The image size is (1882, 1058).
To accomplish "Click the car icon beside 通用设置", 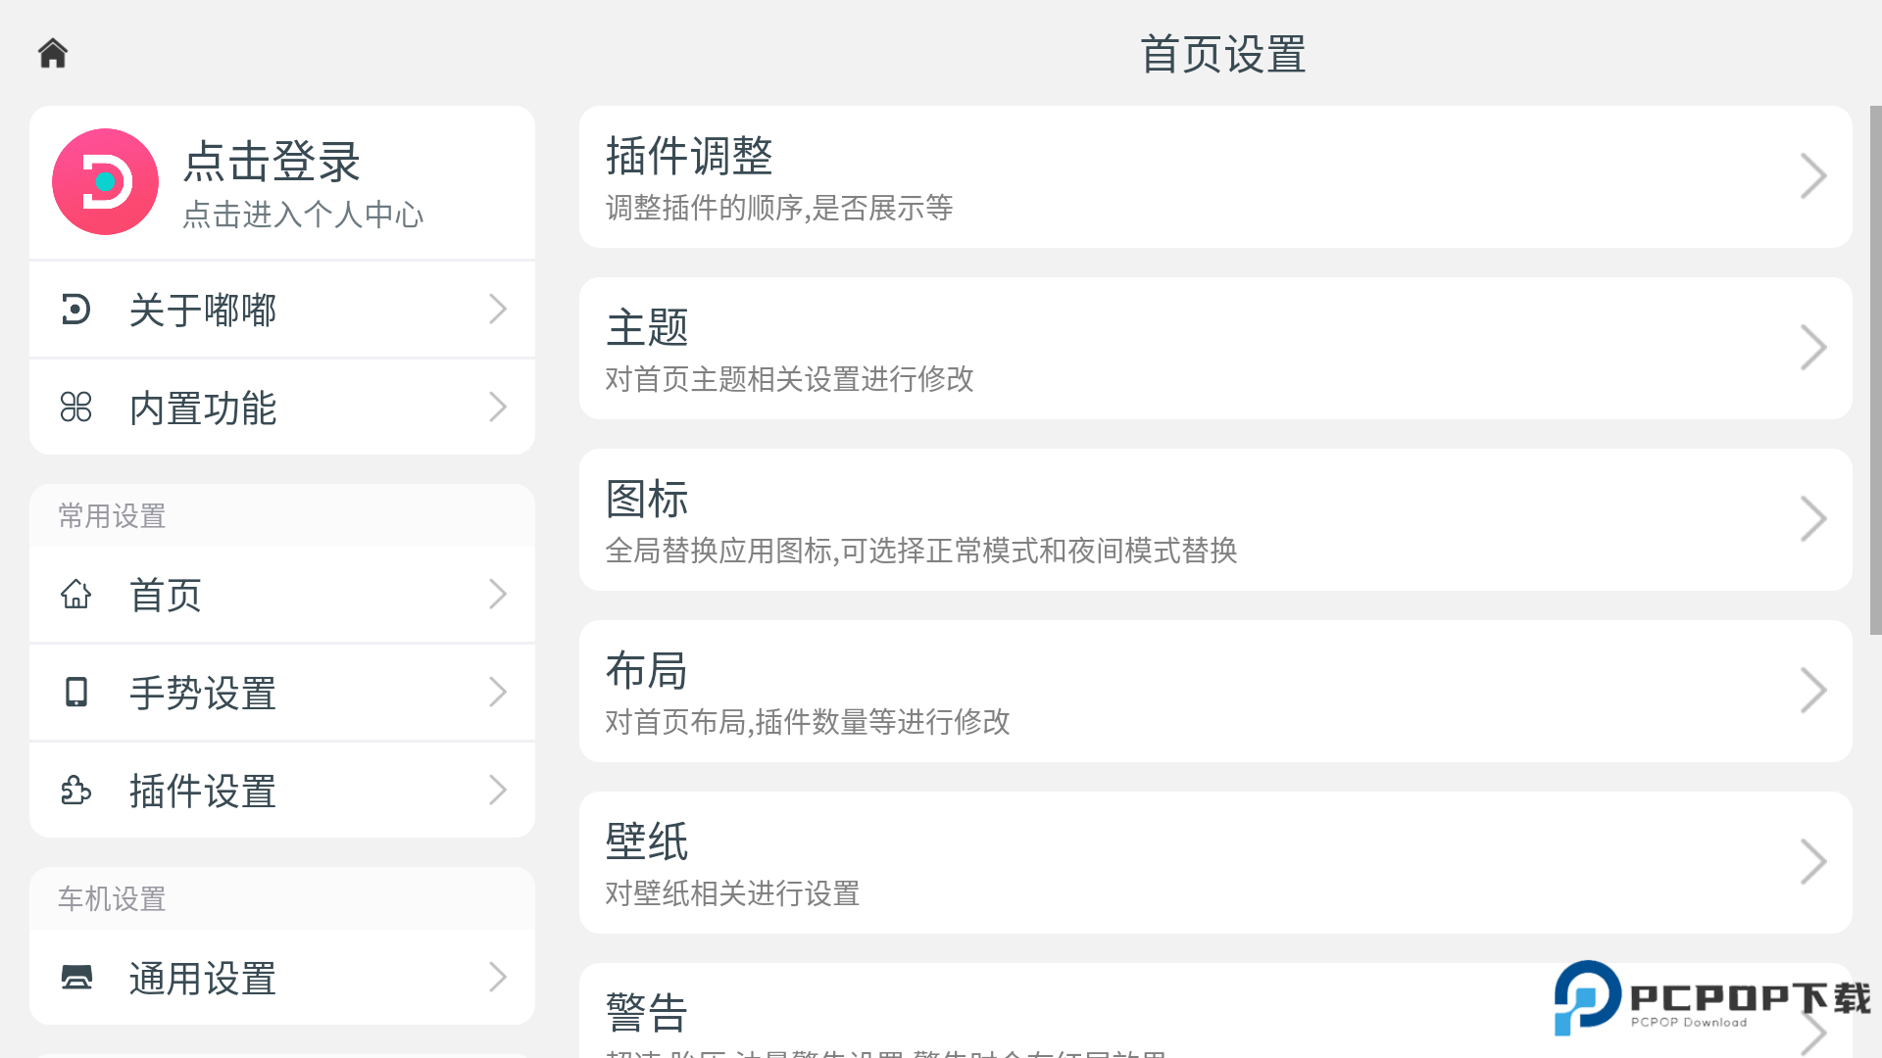I will coord(75,978).
